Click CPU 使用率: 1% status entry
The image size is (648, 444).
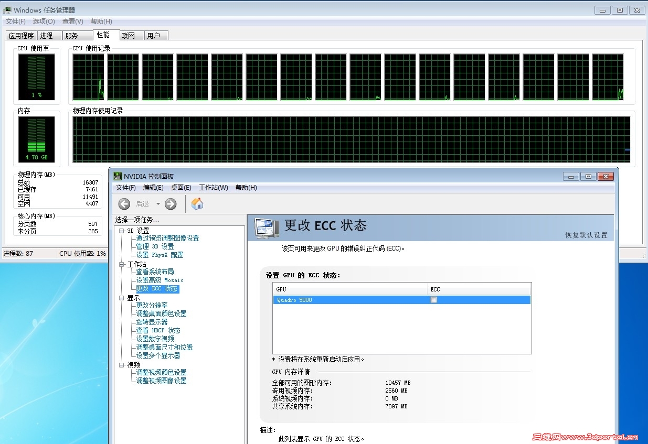point(82,253)
